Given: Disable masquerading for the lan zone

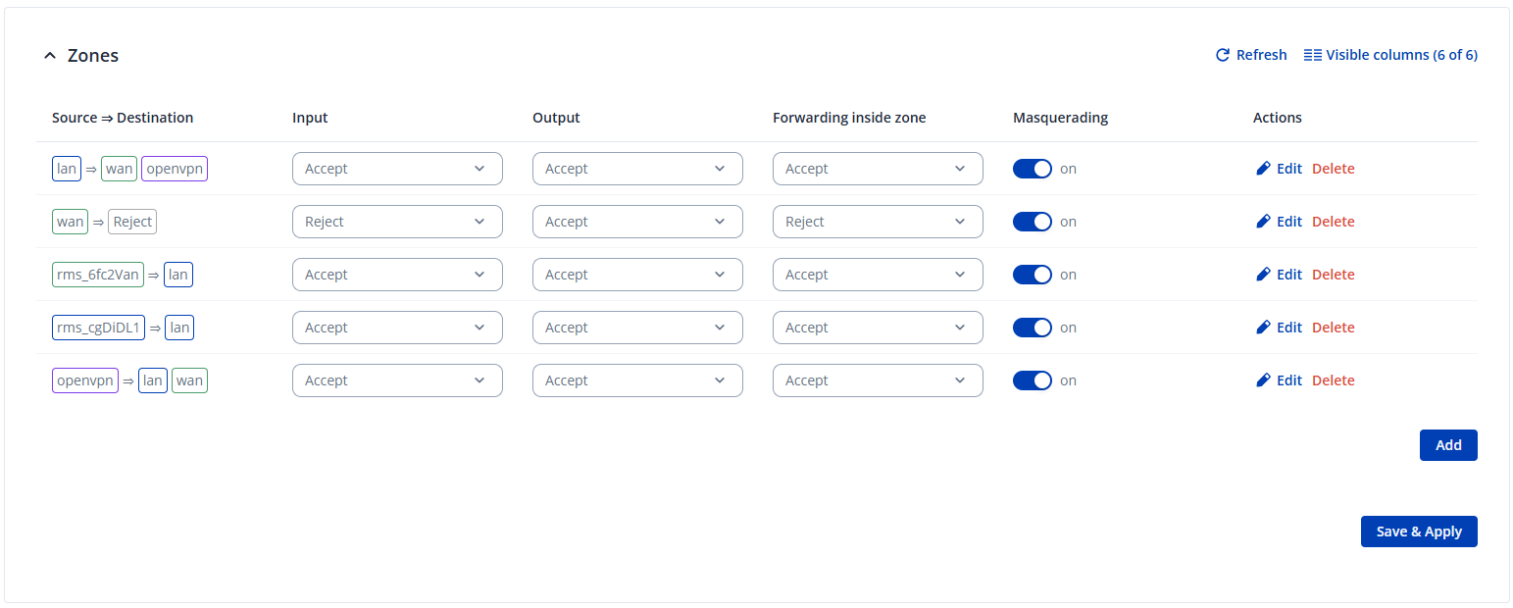Looking at the screenshot, I should click(1032, 169).
